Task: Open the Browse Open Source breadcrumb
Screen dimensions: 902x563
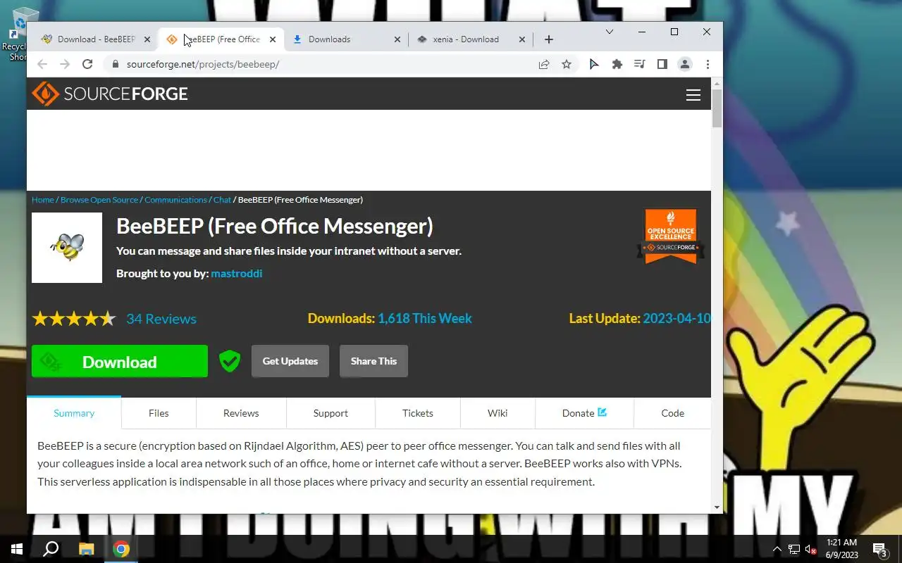Action: tap(99, 200)
